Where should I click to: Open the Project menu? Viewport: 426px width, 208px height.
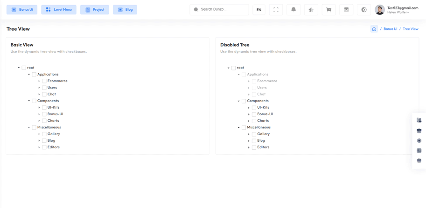click(95, 9)
